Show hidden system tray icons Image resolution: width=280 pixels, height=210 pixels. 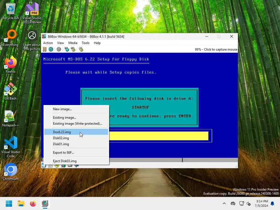(x=224, y=203)
